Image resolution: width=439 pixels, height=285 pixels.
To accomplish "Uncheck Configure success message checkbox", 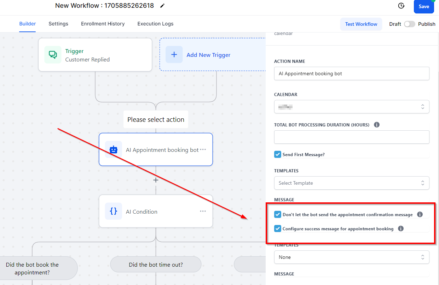I will 278,228.
